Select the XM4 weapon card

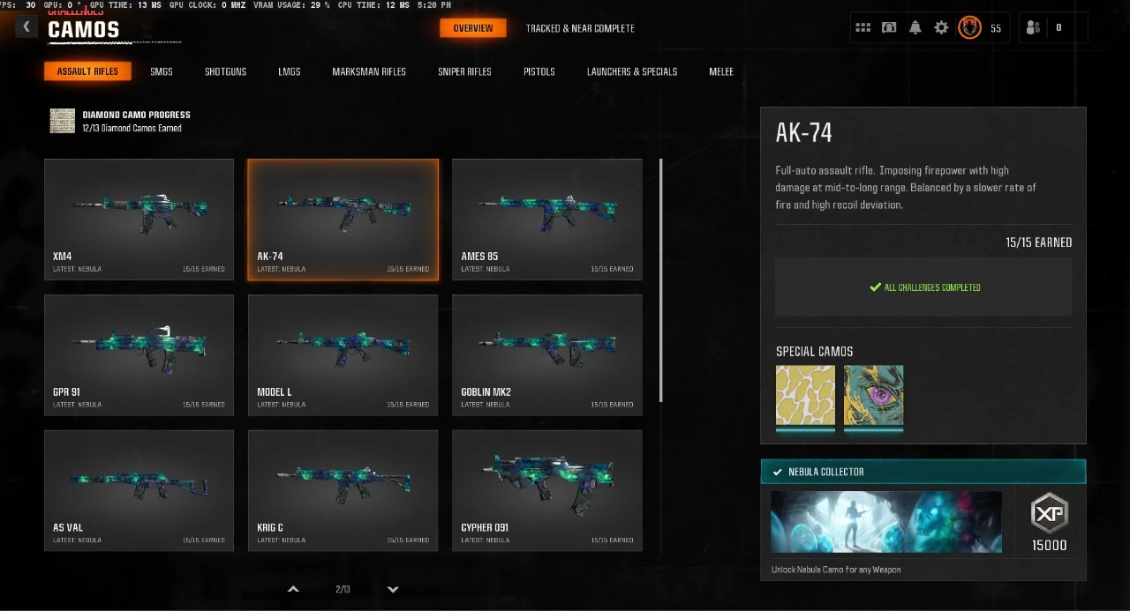(139, 220)
